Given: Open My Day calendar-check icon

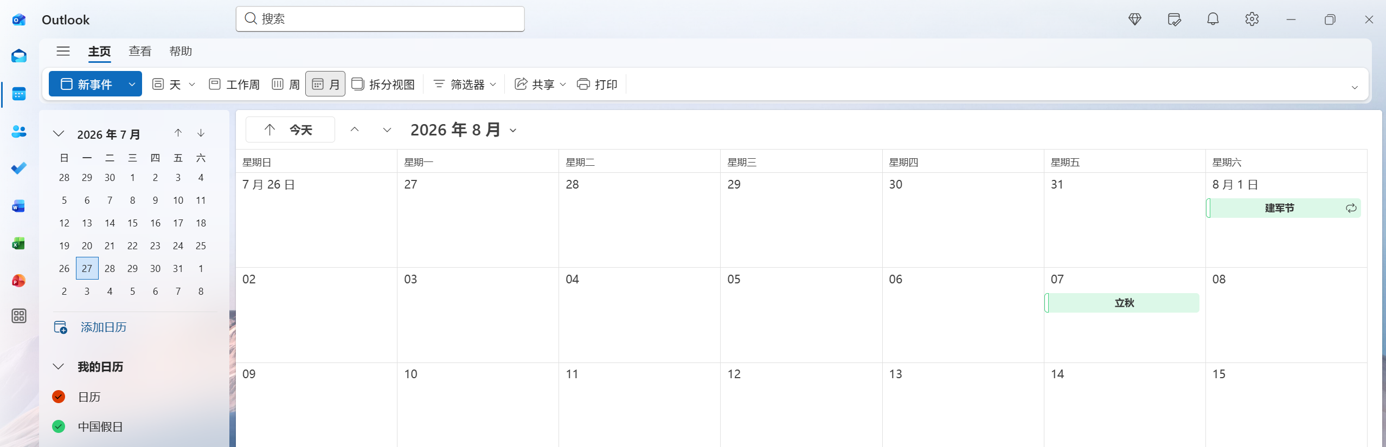Looking at the screenshot, I should 1174,20.
